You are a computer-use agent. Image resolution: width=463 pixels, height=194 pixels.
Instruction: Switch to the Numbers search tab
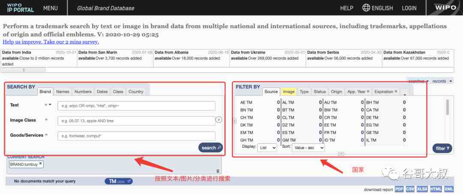point(83,92)
